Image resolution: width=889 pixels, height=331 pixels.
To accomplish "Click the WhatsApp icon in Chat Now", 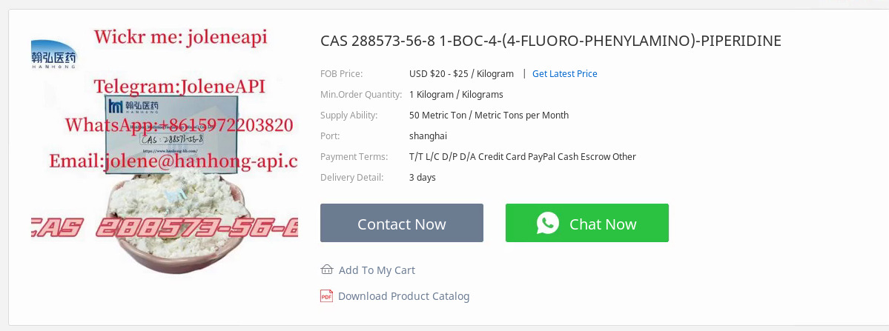I will tap(548, 223).
